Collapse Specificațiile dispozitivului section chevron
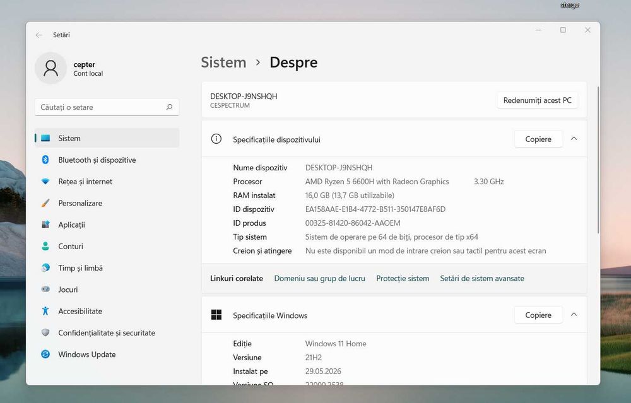Viewport: 631px width, 403px height. point(574,139)
